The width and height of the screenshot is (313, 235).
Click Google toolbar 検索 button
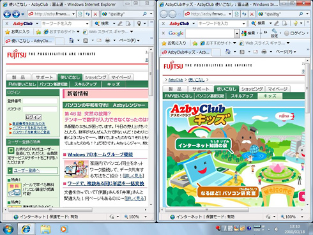(248, 33)
